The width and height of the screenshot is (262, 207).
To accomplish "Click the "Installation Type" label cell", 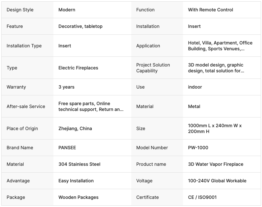I will click(x=24, y=46).
